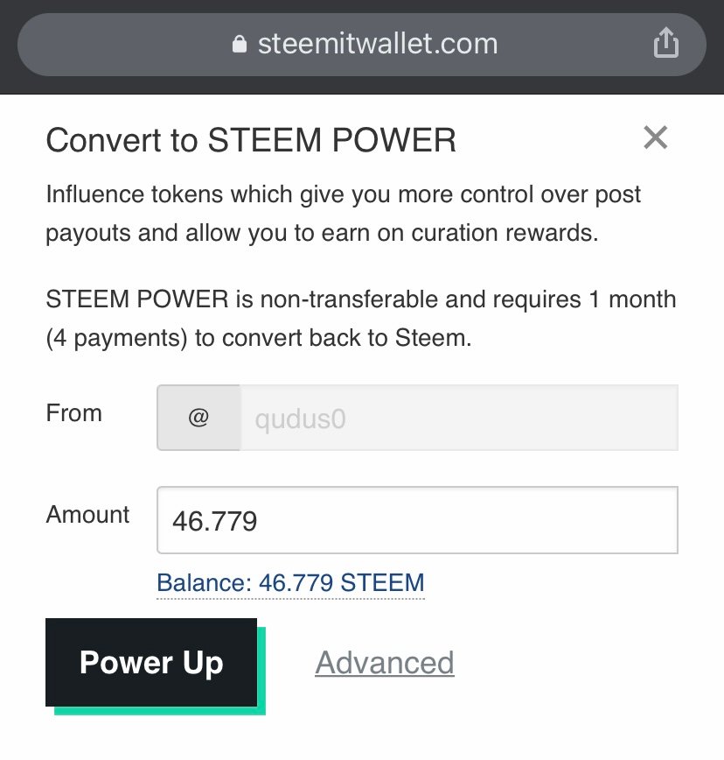Click the Convert to STEEM POWER heading
Viewport: 724px width, 760px height.
point(251,140)
